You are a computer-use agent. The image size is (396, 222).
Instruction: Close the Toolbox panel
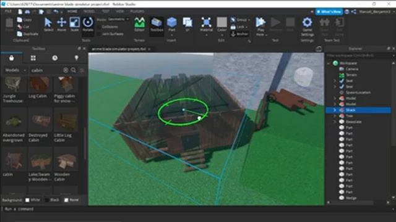pos(85,49)
